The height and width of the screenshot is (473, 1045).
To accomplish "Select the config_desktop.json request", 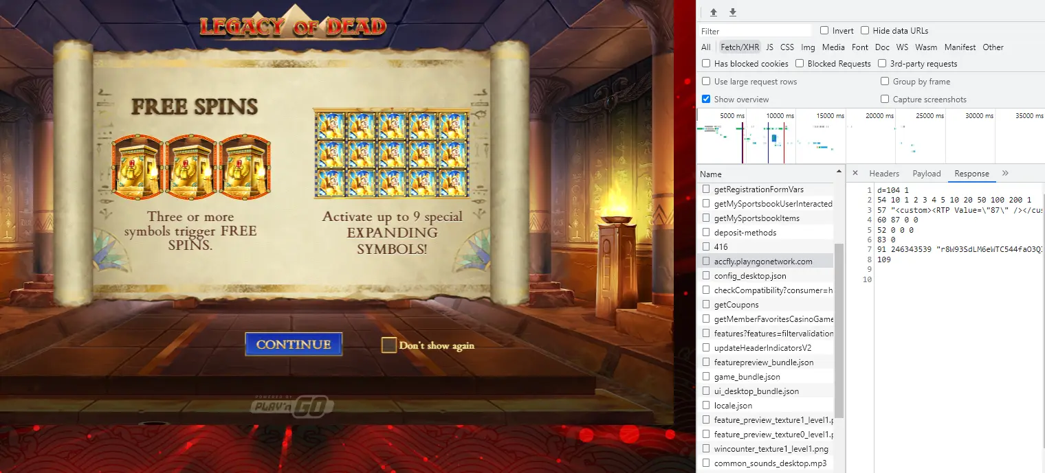I will tap(765, 276).
